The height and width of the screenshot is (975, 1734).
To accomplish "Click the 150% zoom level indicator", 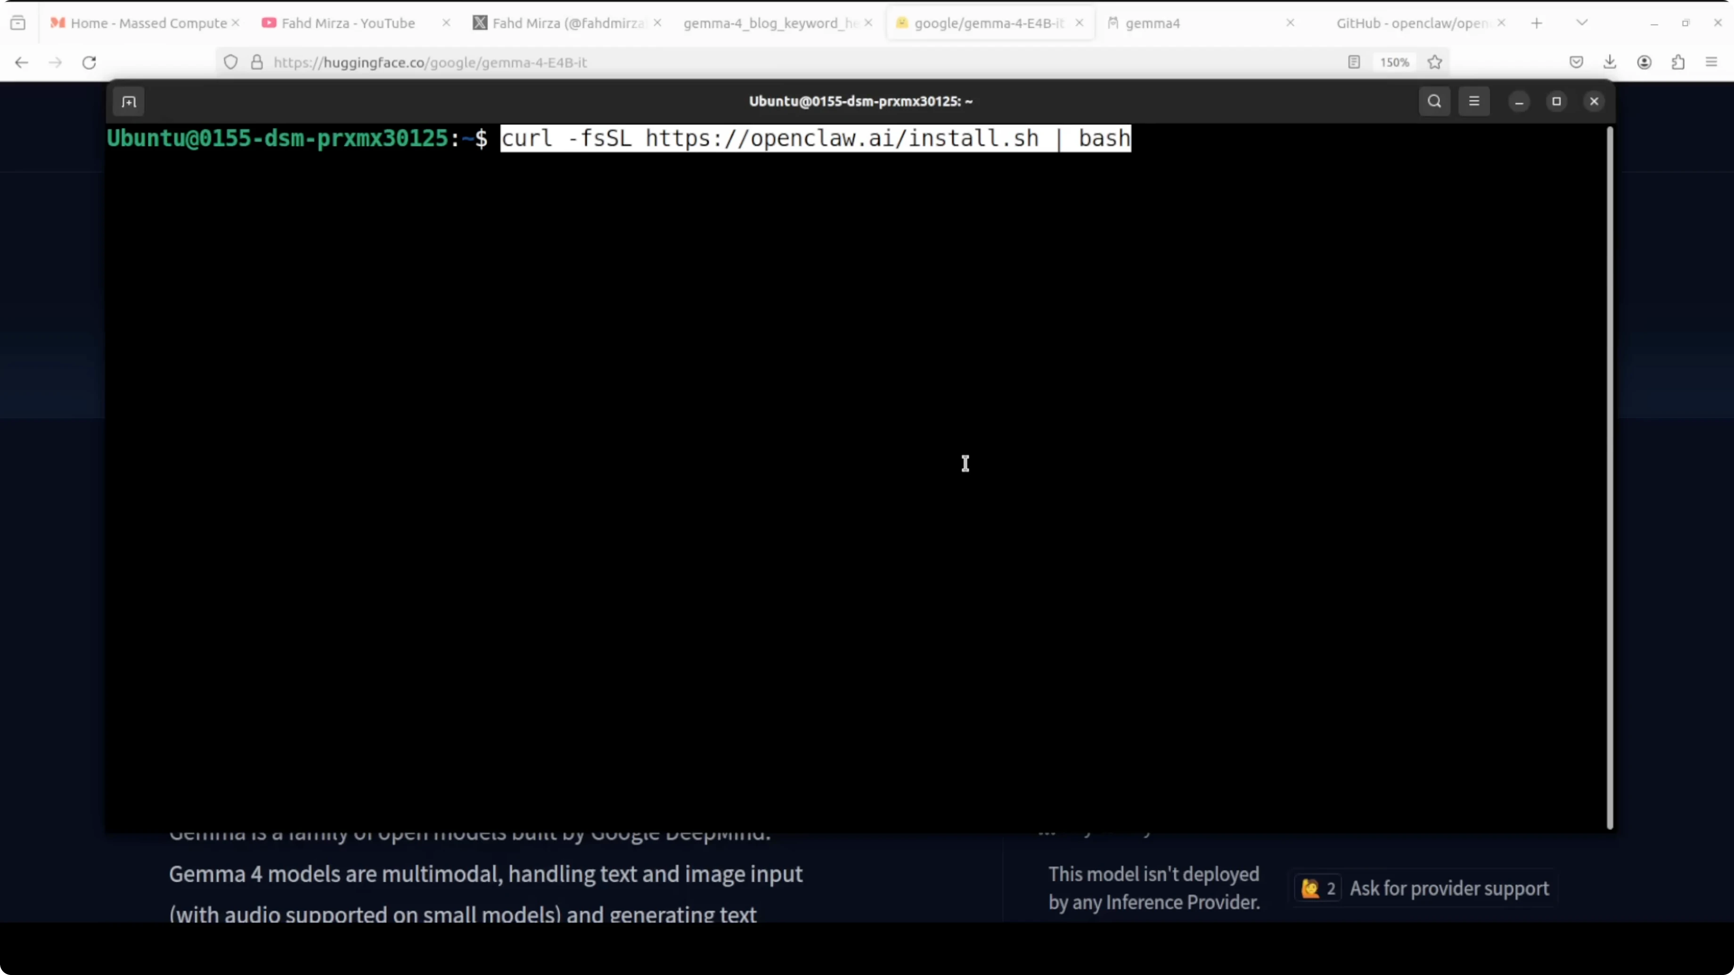I will coord(1393,63).
